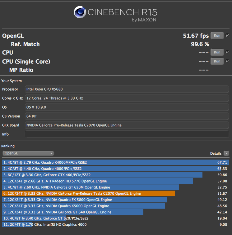
Task: Expand the ranking Details arrow
Action: point(226,153)
